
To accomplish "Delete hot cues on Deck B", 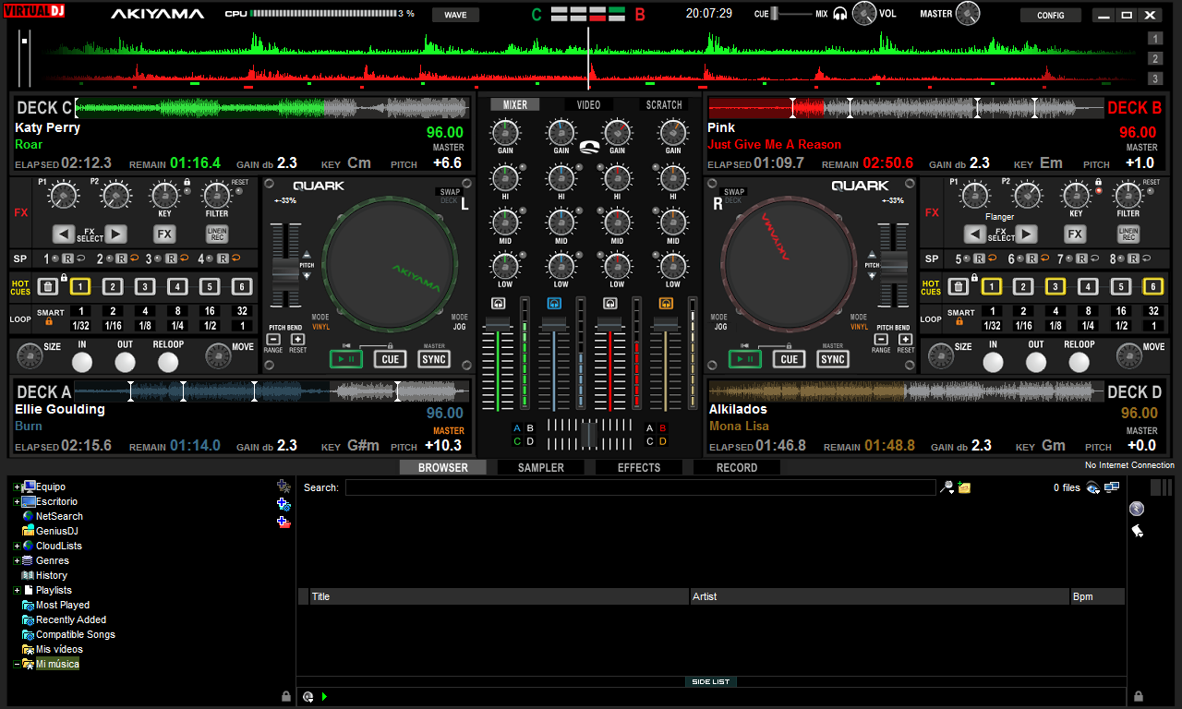I will 959,287.
